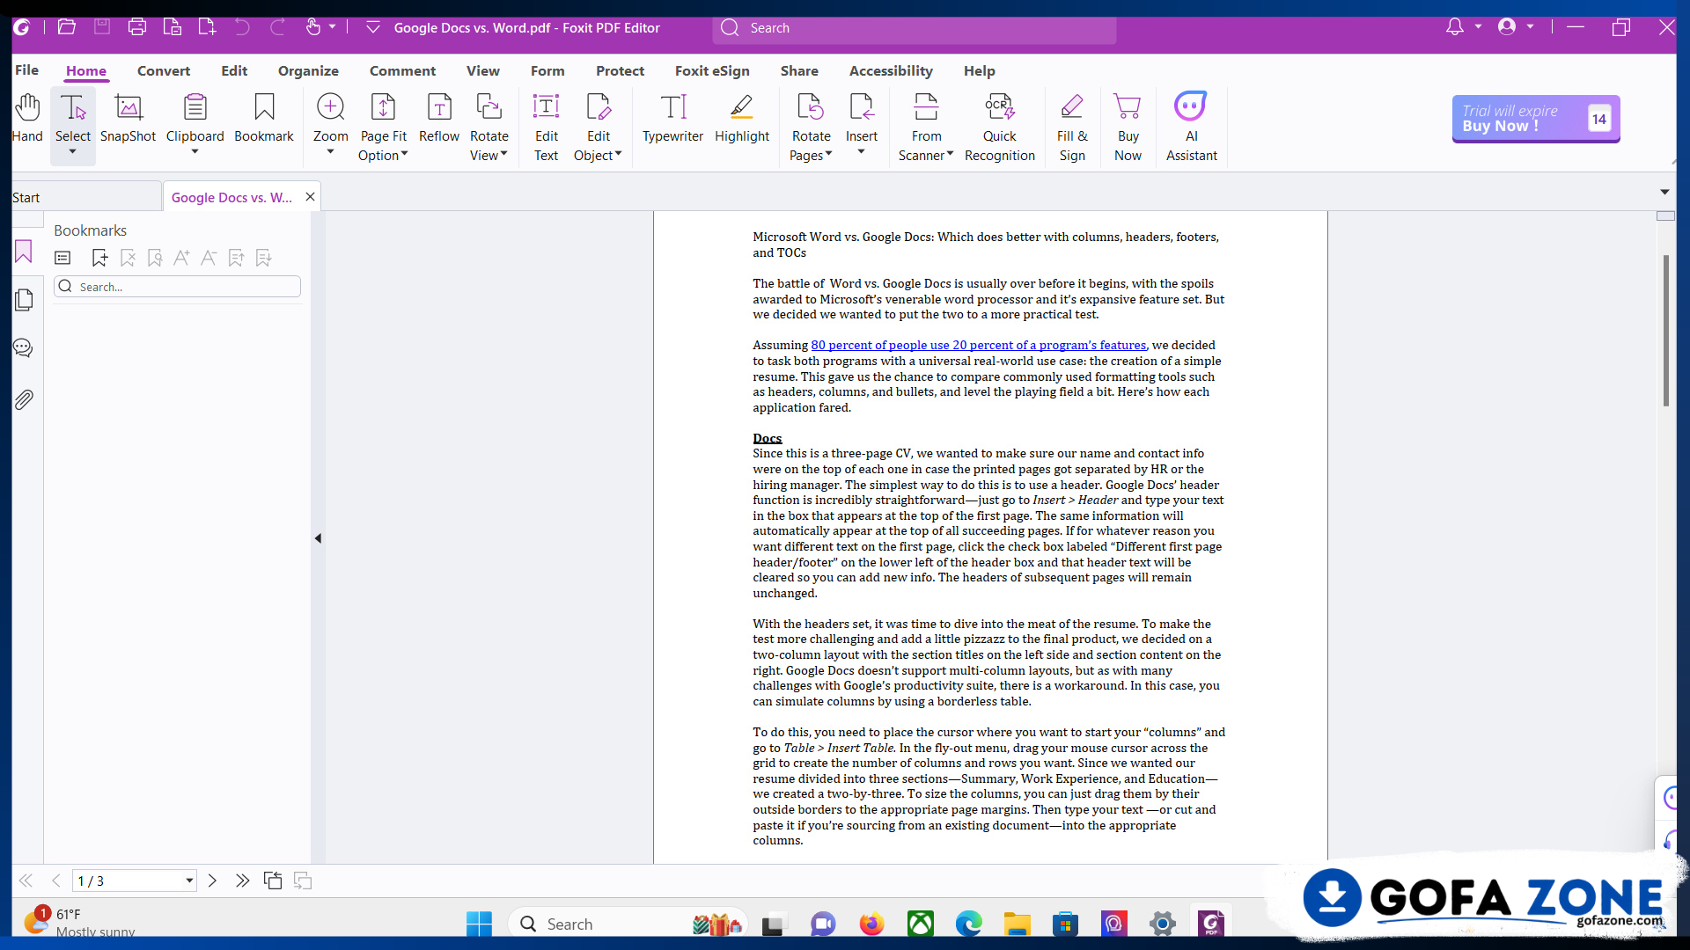Open the Rotate View dropdown
Viewport: 1690px width, 950px height.
(504, 155)
